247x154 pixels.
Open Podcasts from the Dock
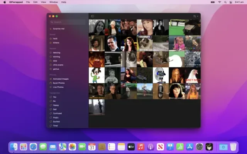click(x=151, y=147)
